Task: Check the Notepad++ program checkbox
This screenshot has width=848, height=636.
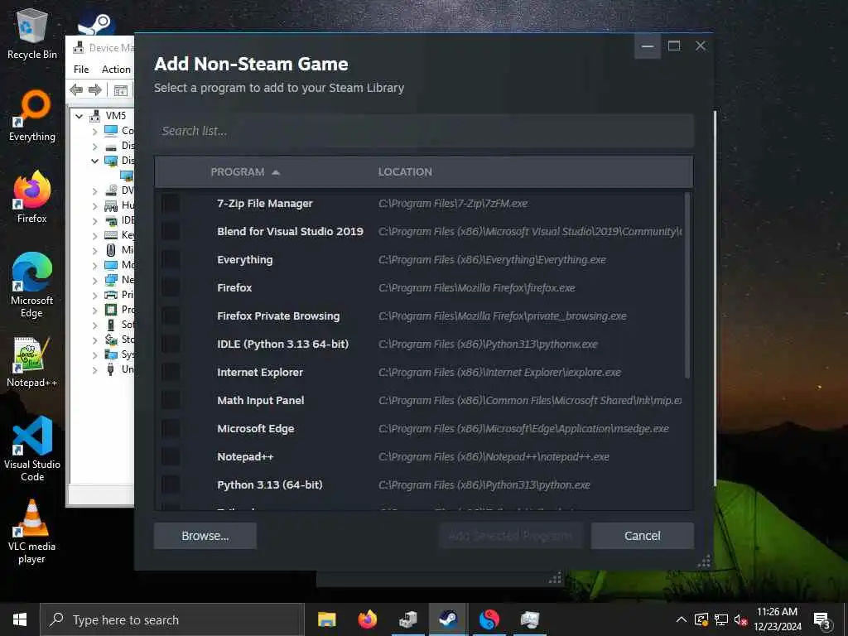Action: pyautogui.click(x=171, y=456)
